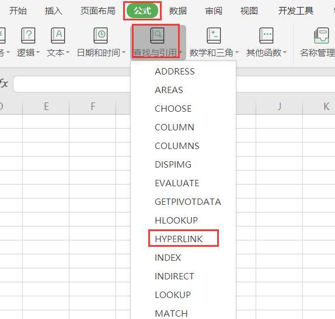Open the 数学和三角 functions icon
Screen dimensions: 335x319
click(x=214, y=36)
